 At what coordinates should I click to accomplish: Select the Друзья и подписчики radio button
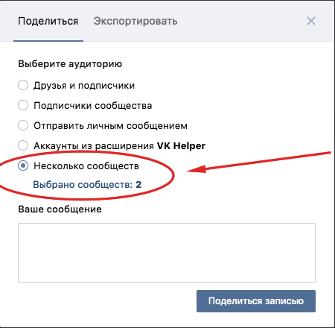point(23,85)
